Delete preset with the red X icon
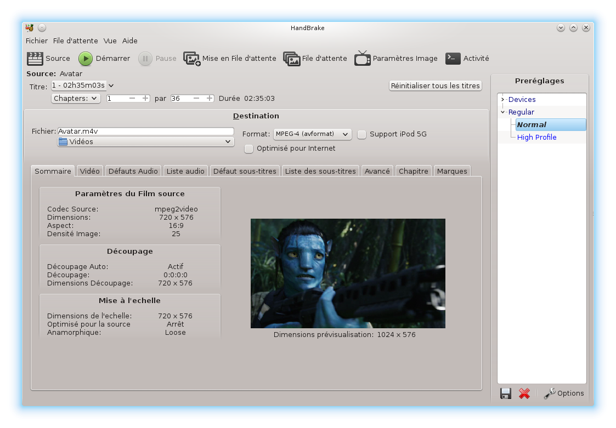This screenshot has height=428, width=616. [524, 393]
